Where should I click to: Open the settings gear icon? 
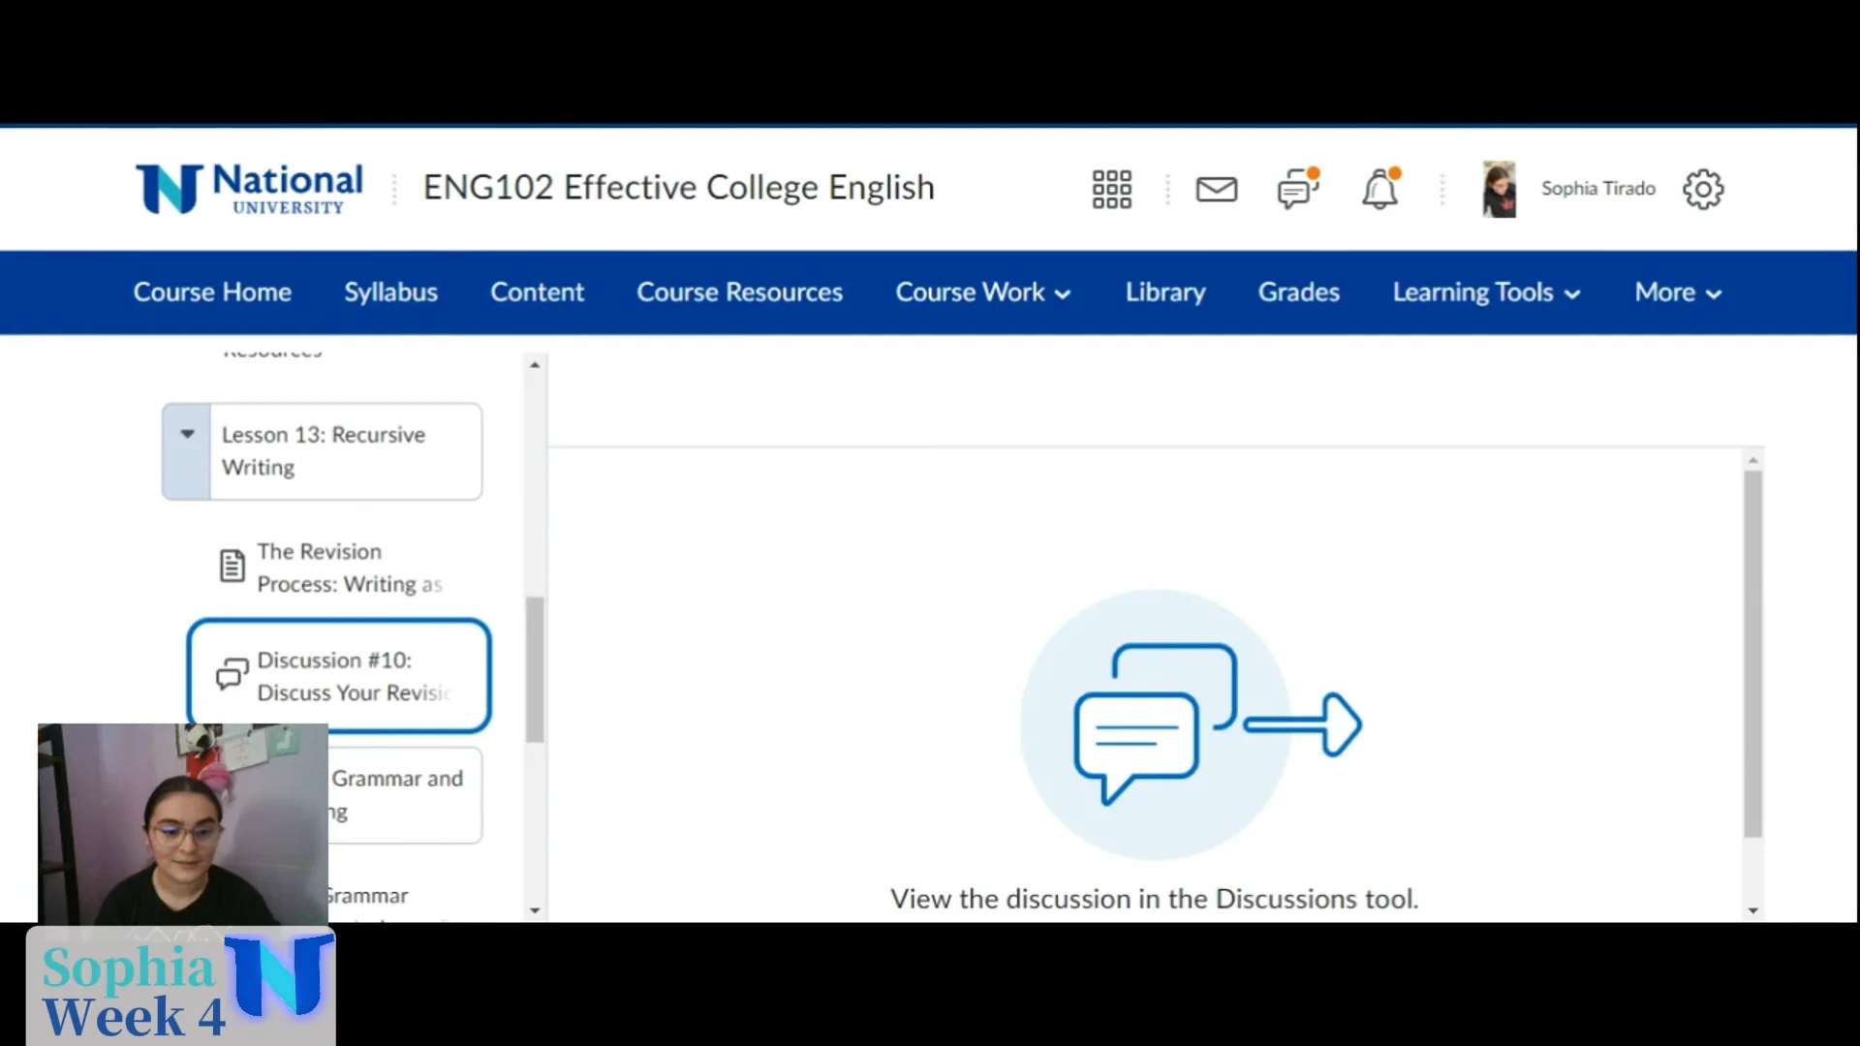click(1703, 189)
